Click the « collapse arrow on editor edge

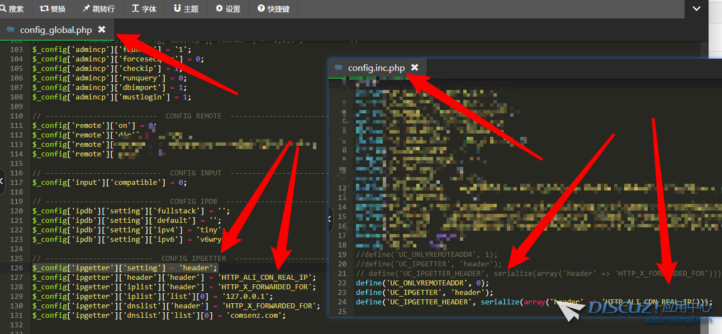tap(330, 220)
